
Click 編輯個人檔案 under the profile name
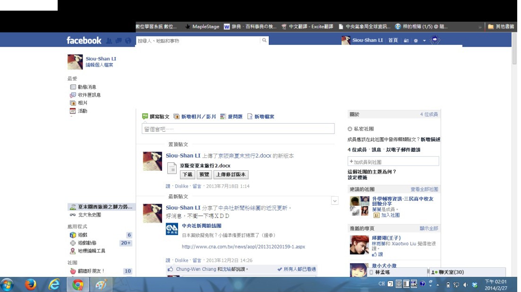click(x=99, y=65)
